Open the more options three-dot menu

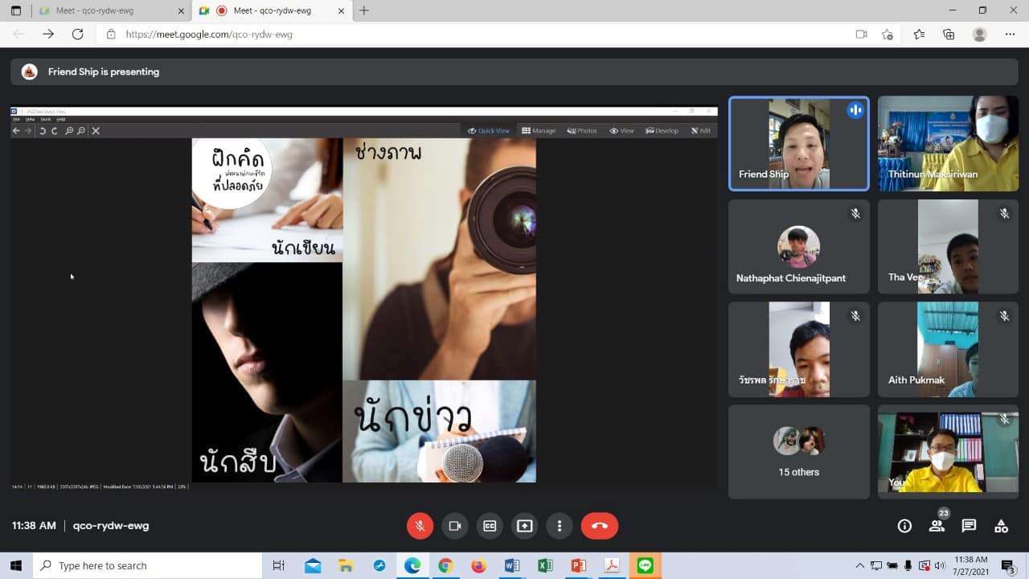560,526
